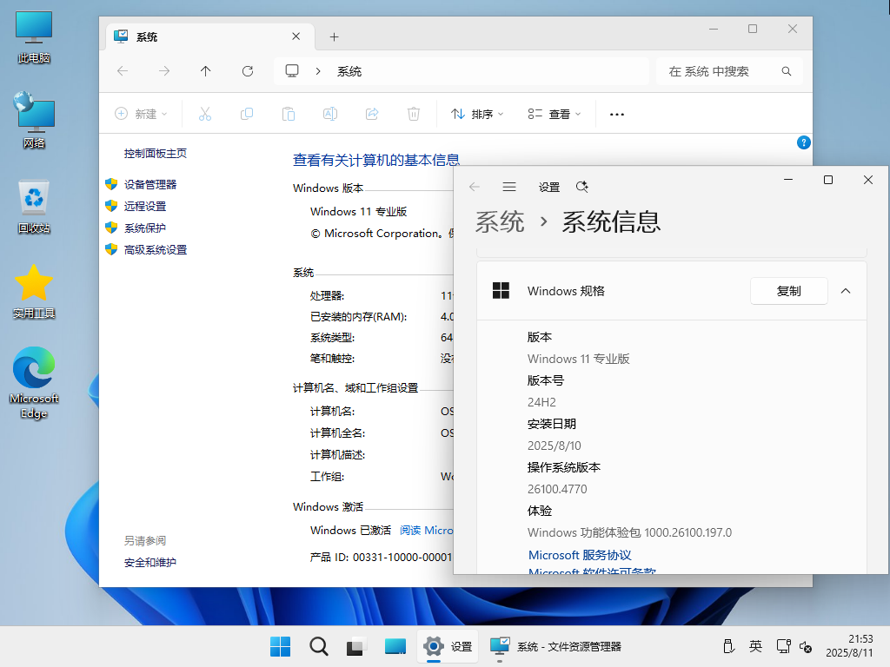The width and height of the screenshot is (890, 667).
Task: Add a new explorer tab
Action: coord(335,36)
